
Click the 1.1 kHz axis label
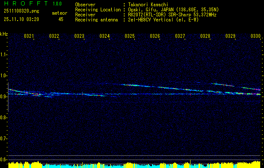click(x=3, y=55)
